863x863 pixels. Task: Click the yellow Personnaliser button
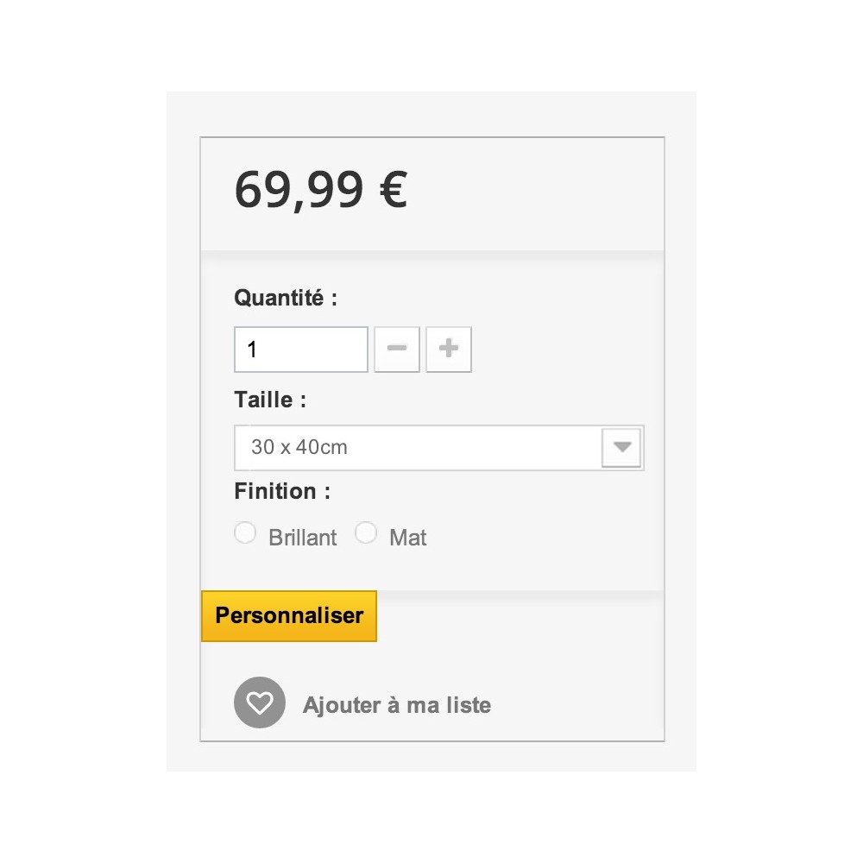pyautogui.click(x=289, y=616)
